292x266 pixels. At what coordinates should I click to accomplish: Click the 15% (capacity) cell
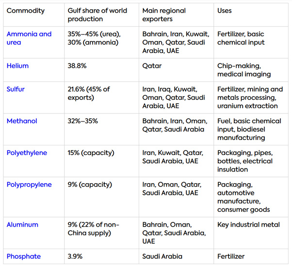point(91,153)
